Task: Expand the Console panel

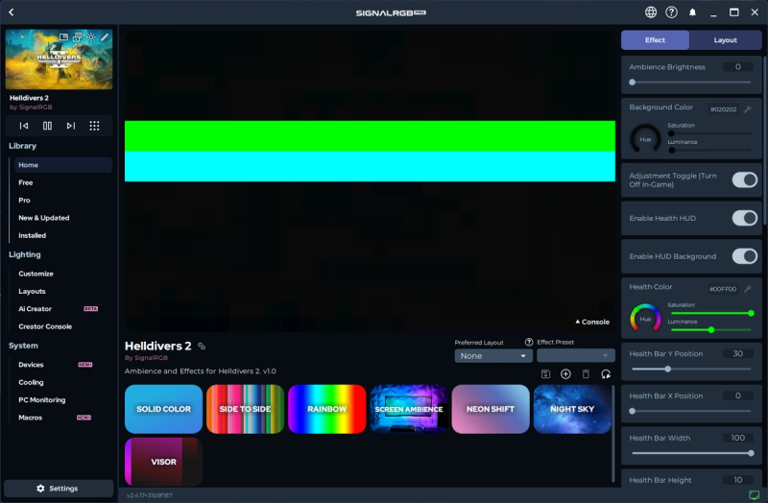Action: [592, 322]
